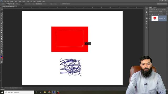The height and width of the screenshot is (94, 168).
Task: Open the Window menu
Action: pos(39,1)
